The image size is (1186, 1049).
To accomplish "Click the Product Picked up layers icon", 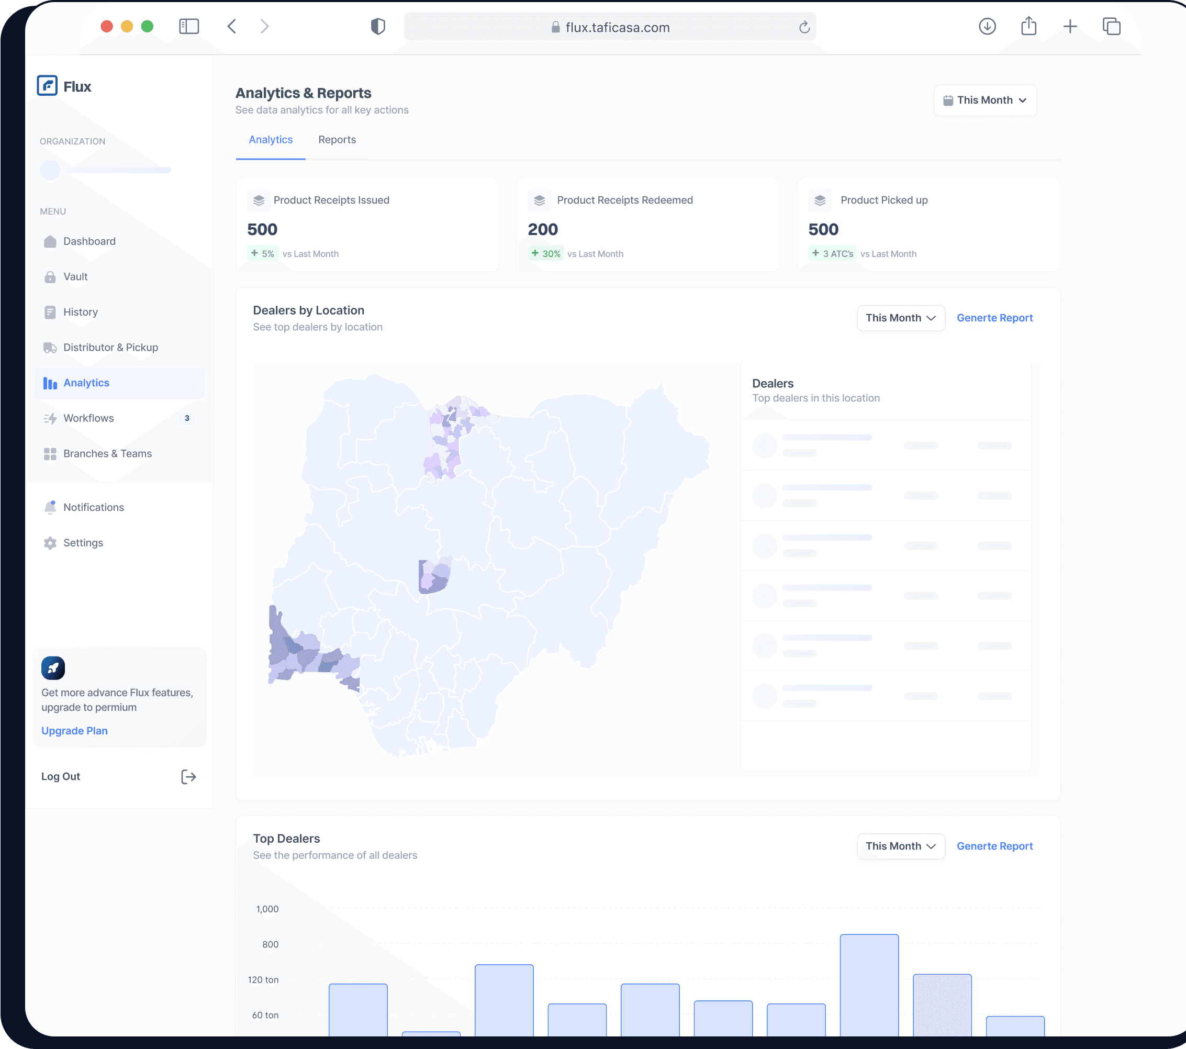I will click(820, 200).
